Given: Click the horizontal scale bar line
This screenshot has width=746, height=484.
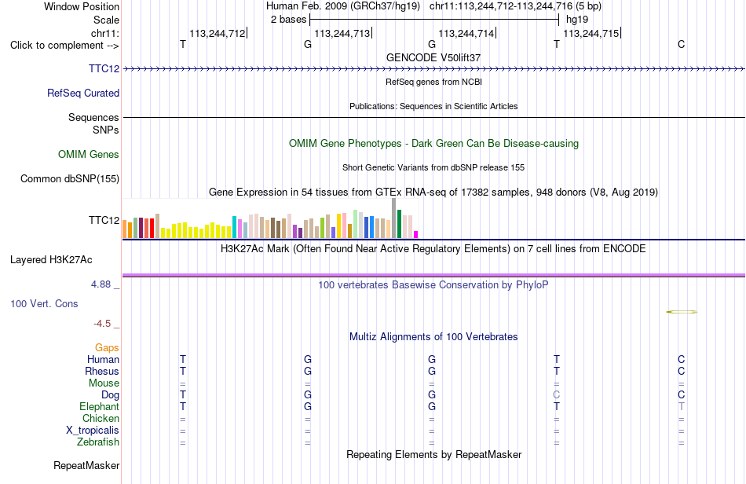Looking at the screenshot, I should click(434, 20).
